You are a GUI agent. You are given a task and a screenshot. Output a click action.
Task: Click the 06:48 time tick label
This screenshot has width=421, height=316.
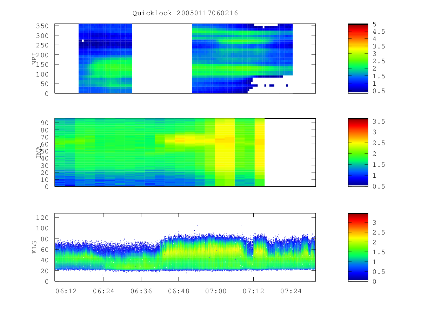(179, 291)
